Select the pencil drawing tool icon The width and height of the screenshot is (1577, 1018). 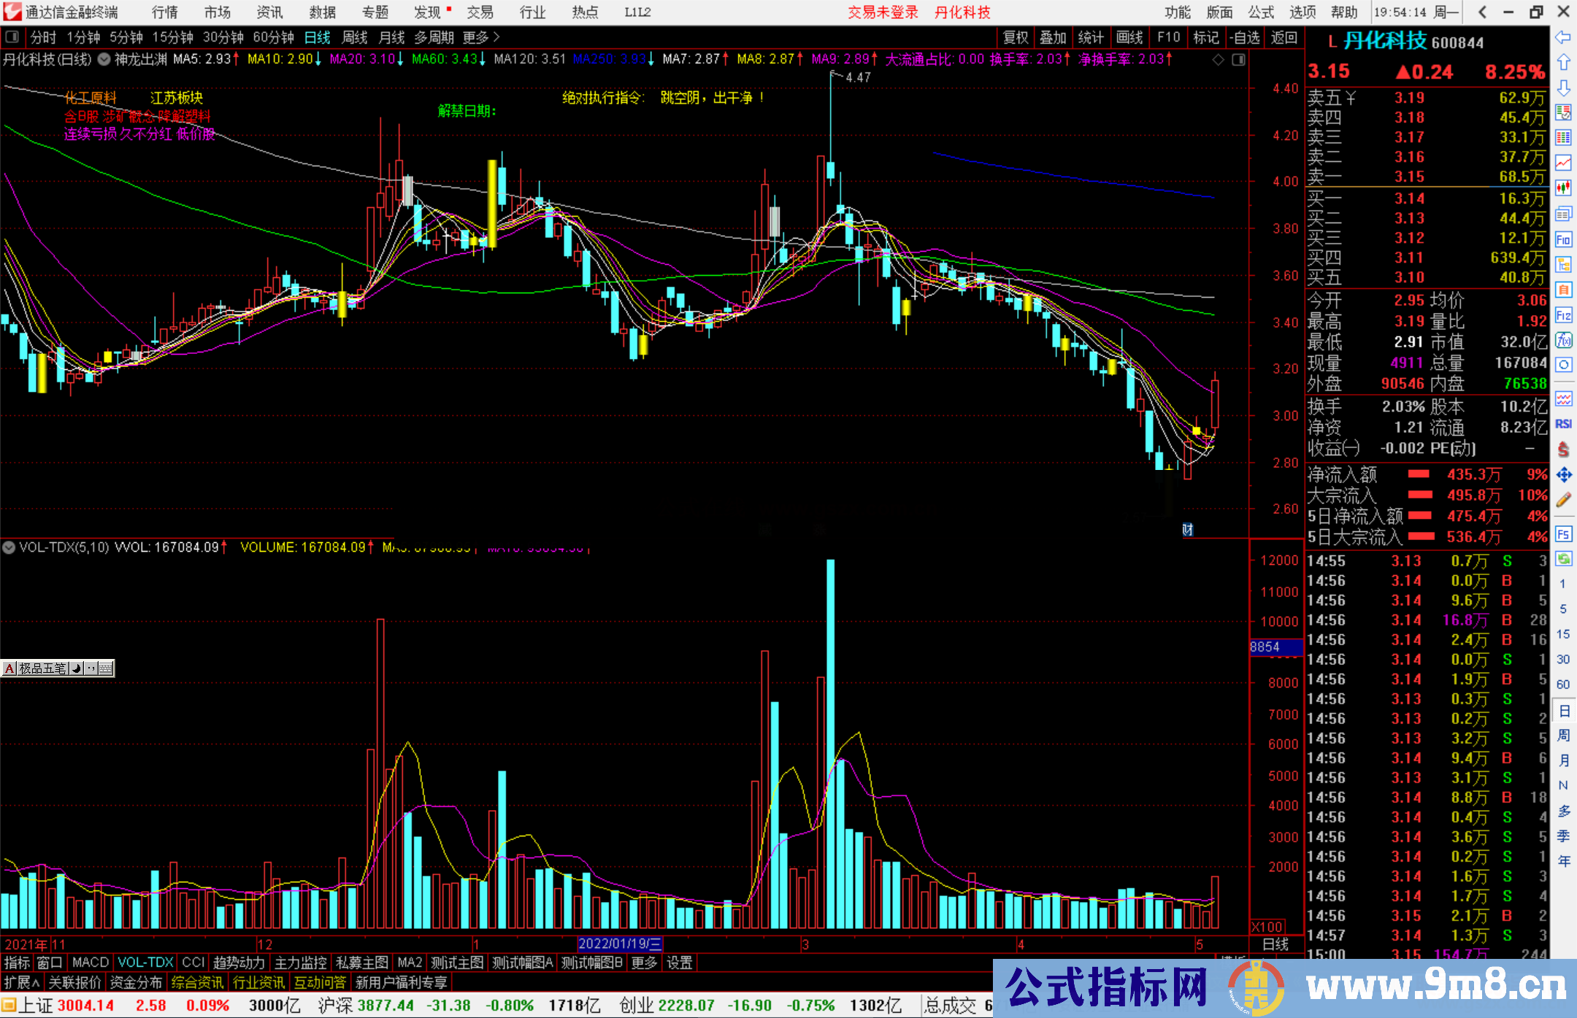pos(1563,501)
